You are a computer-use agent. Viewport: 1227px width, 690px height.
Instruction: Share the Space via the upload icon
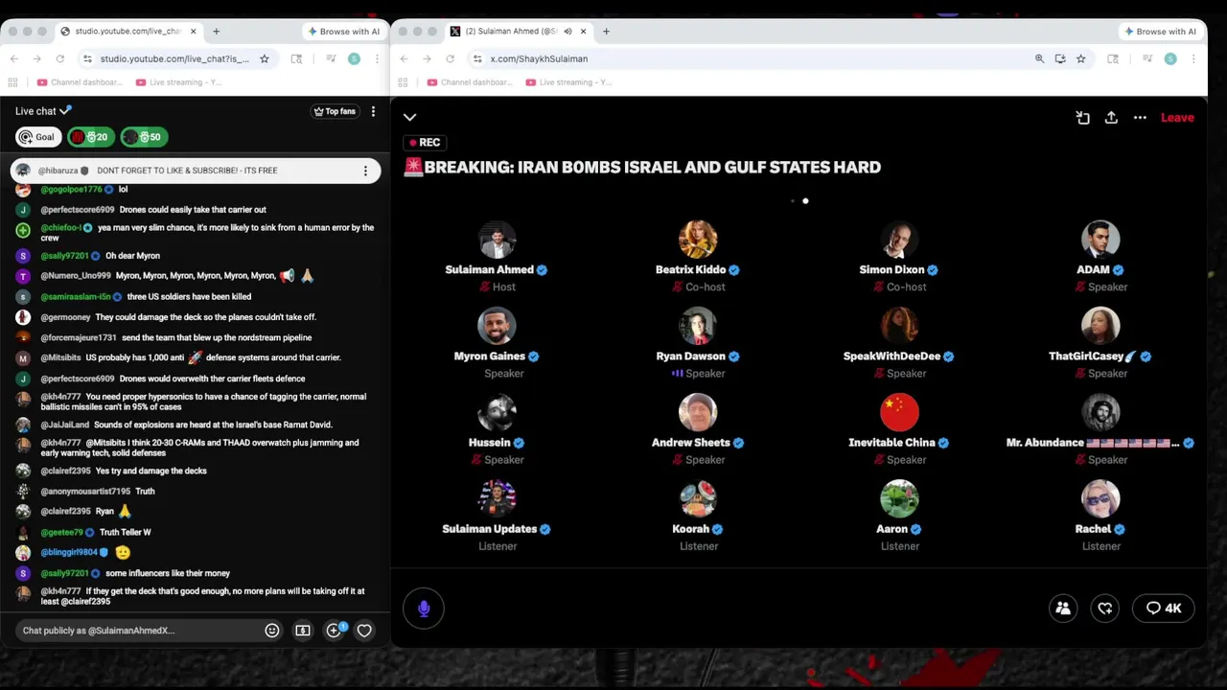(x=1111, y=117)
